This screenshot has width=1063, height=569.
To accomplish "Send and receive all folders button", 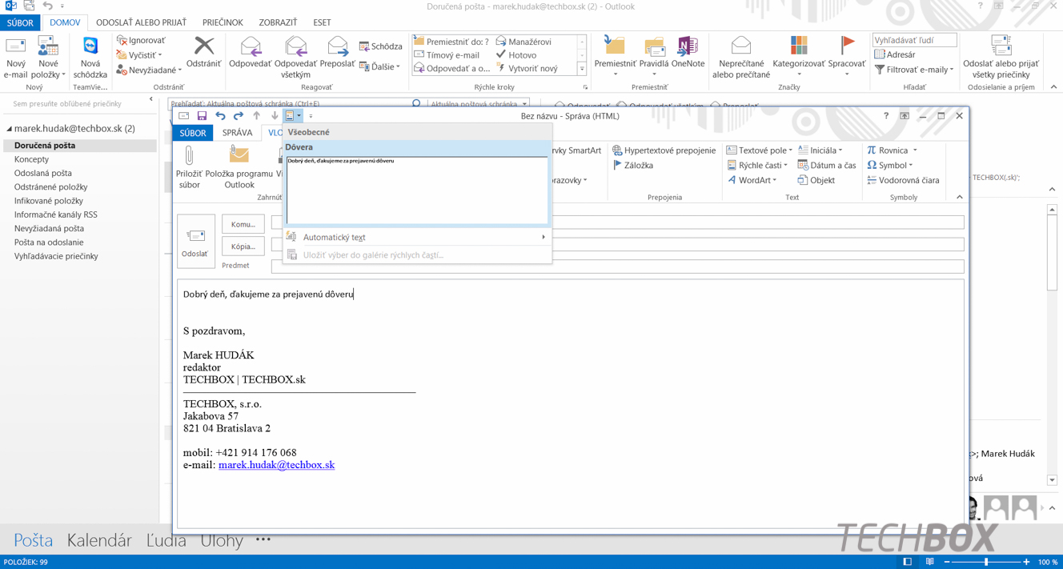I will pyautogui.click(x=1001, y=58).
